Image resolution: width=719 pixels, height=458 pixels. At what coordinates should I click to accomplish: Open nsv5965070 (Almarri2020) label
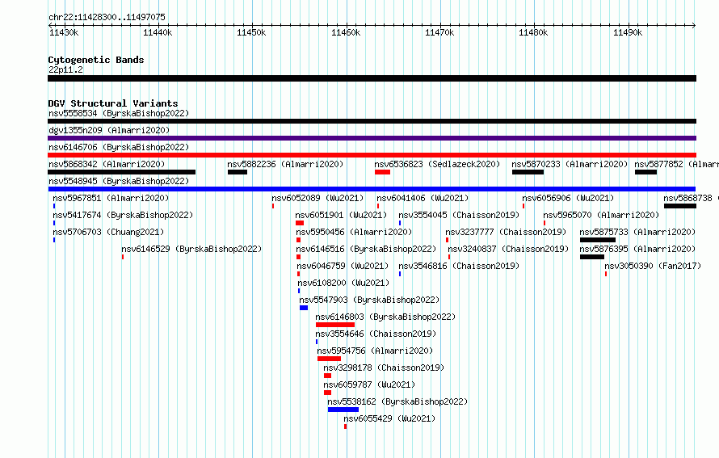click(x=601, y=215)
